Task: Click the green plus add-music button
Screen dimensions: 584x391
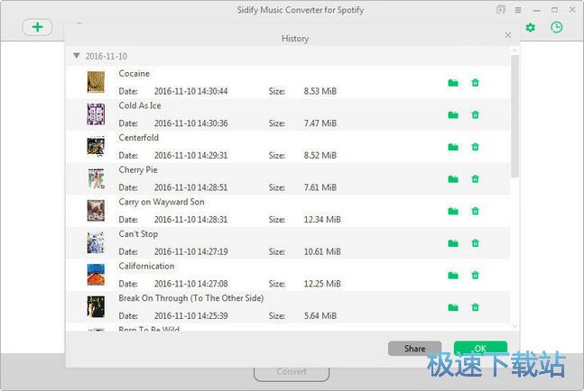Action: click(x=37, y=27)
